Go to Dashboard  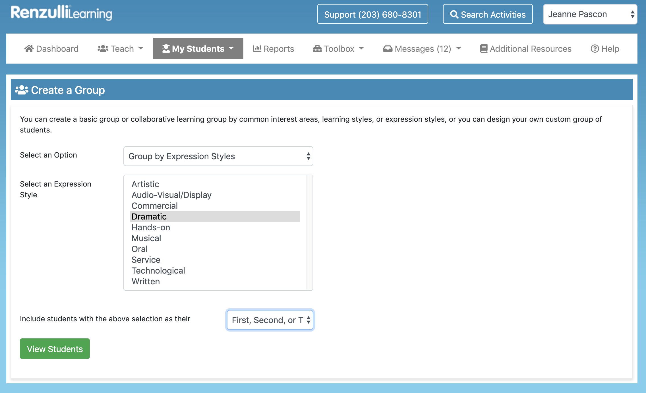click(51, 49)
